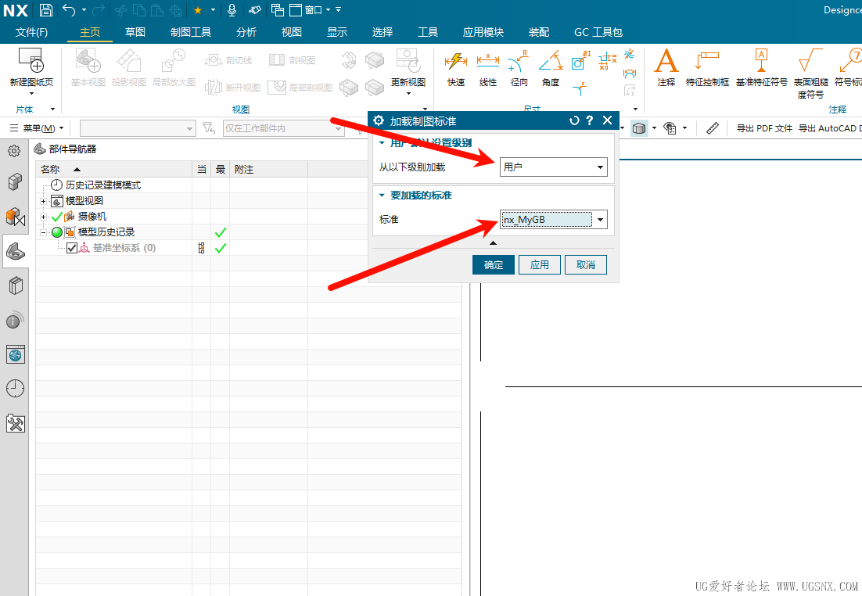
Task: Click the 确定 button
Action: [x=493, y=265]
